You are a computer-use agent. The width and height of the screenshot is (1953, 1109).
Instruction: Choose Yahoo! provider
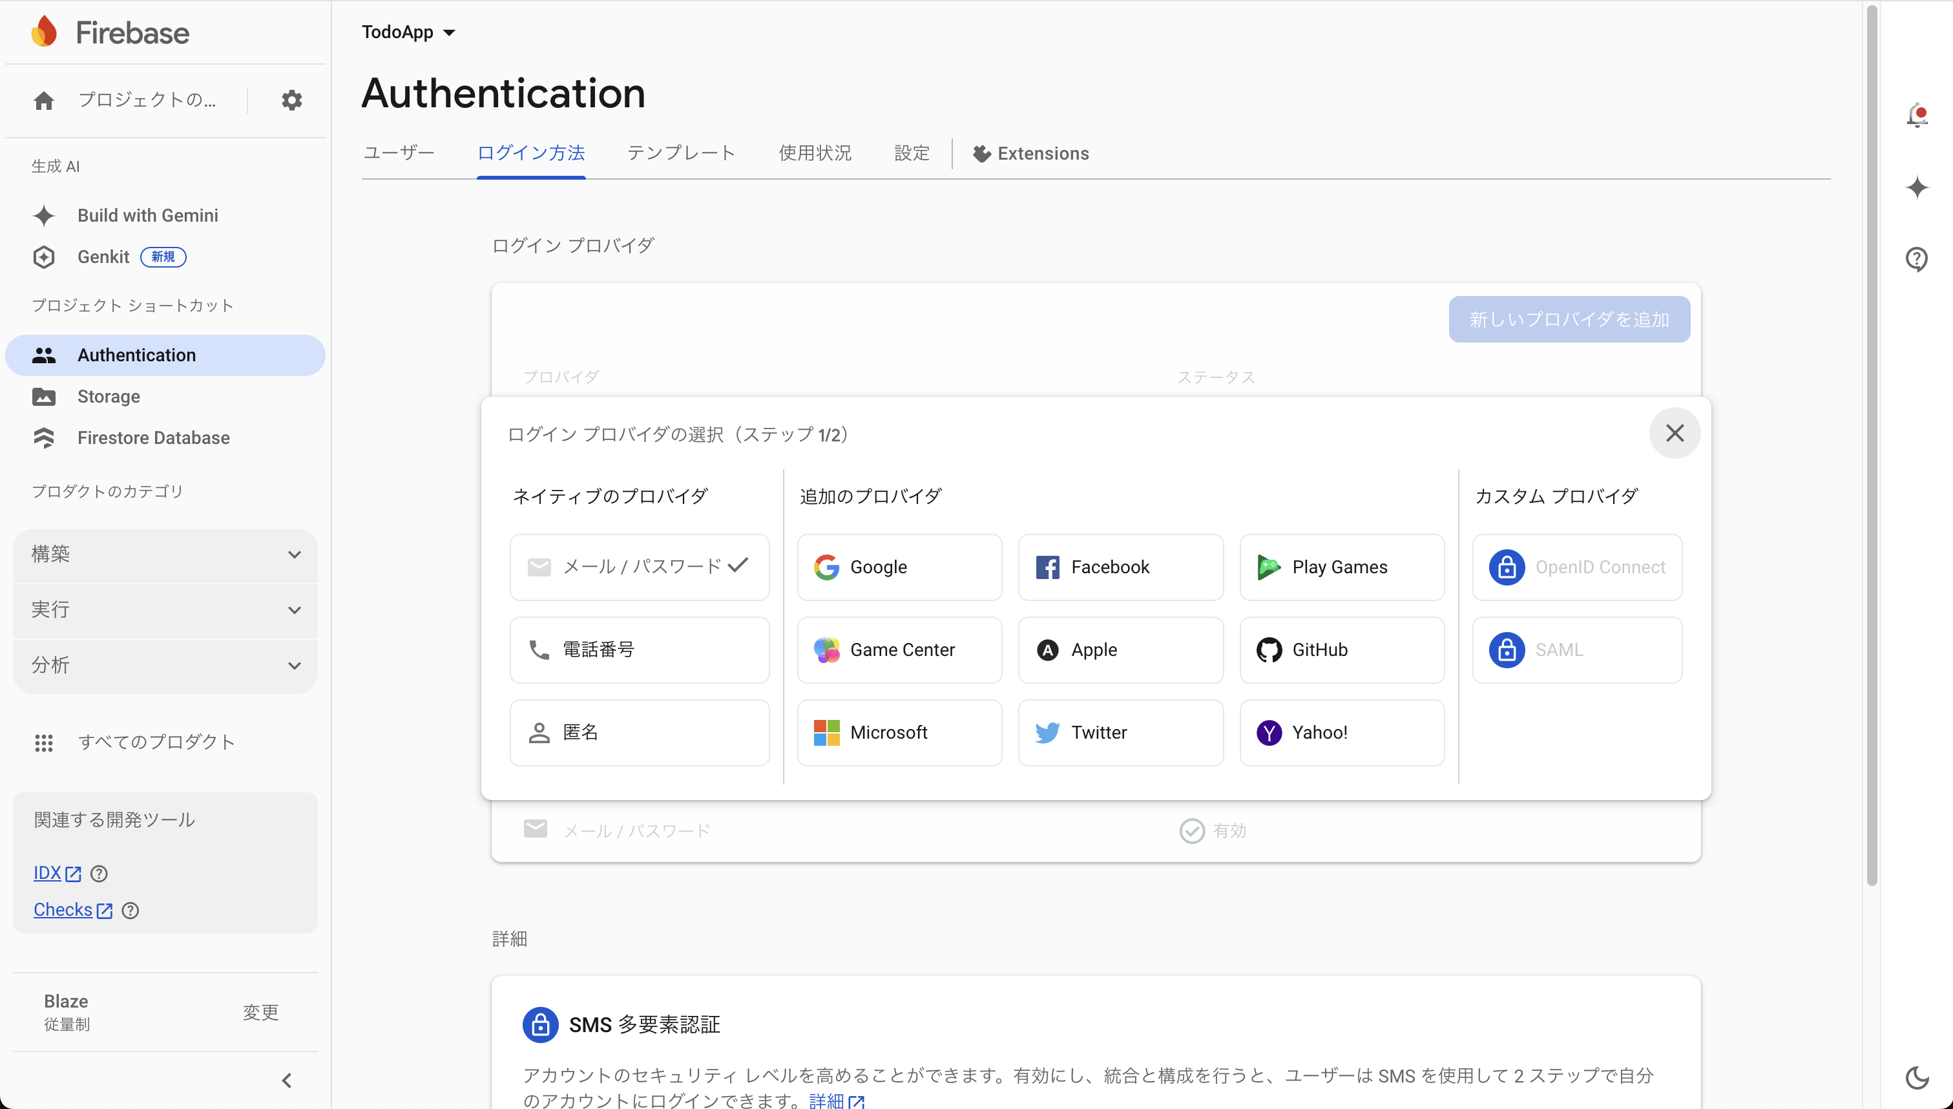[x=1342, y=733]
